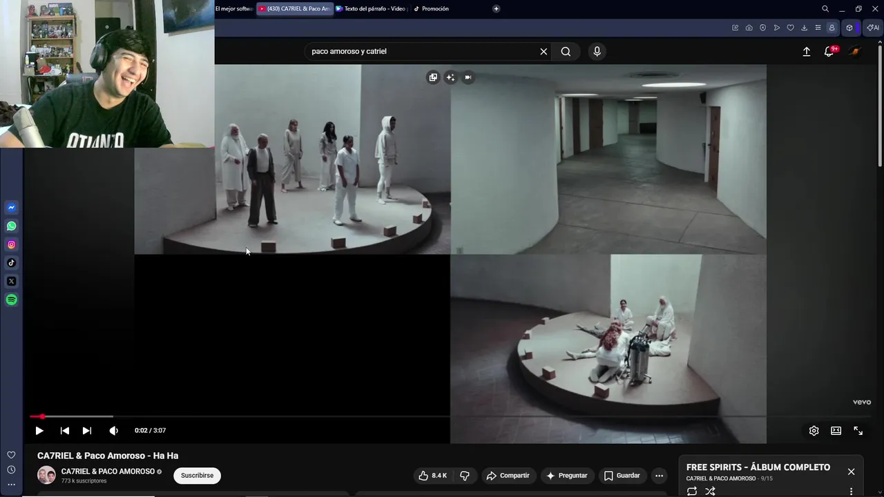This screenshot has height=497, width=884.
Task: Play the video
Action: [39, 431]
